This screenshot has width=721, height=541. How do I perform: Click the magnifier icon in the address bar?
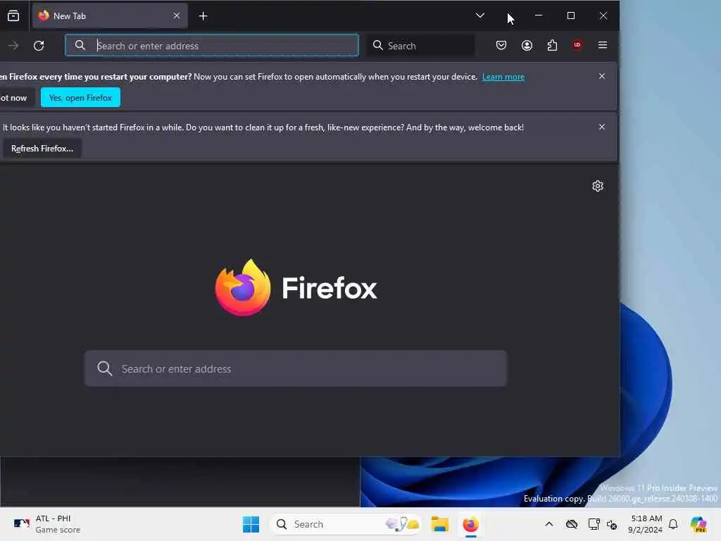(x=80, y=45)
